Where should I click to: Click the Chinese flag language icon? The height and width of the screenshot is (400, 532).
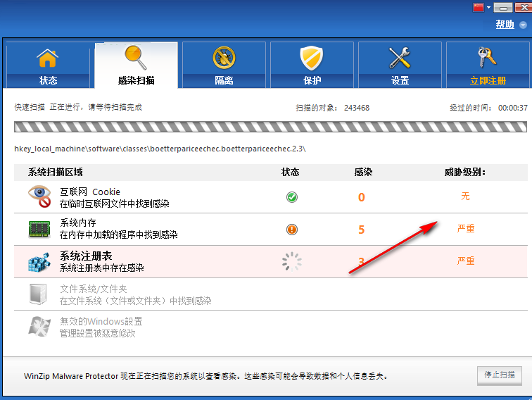(x=479, y=7)
